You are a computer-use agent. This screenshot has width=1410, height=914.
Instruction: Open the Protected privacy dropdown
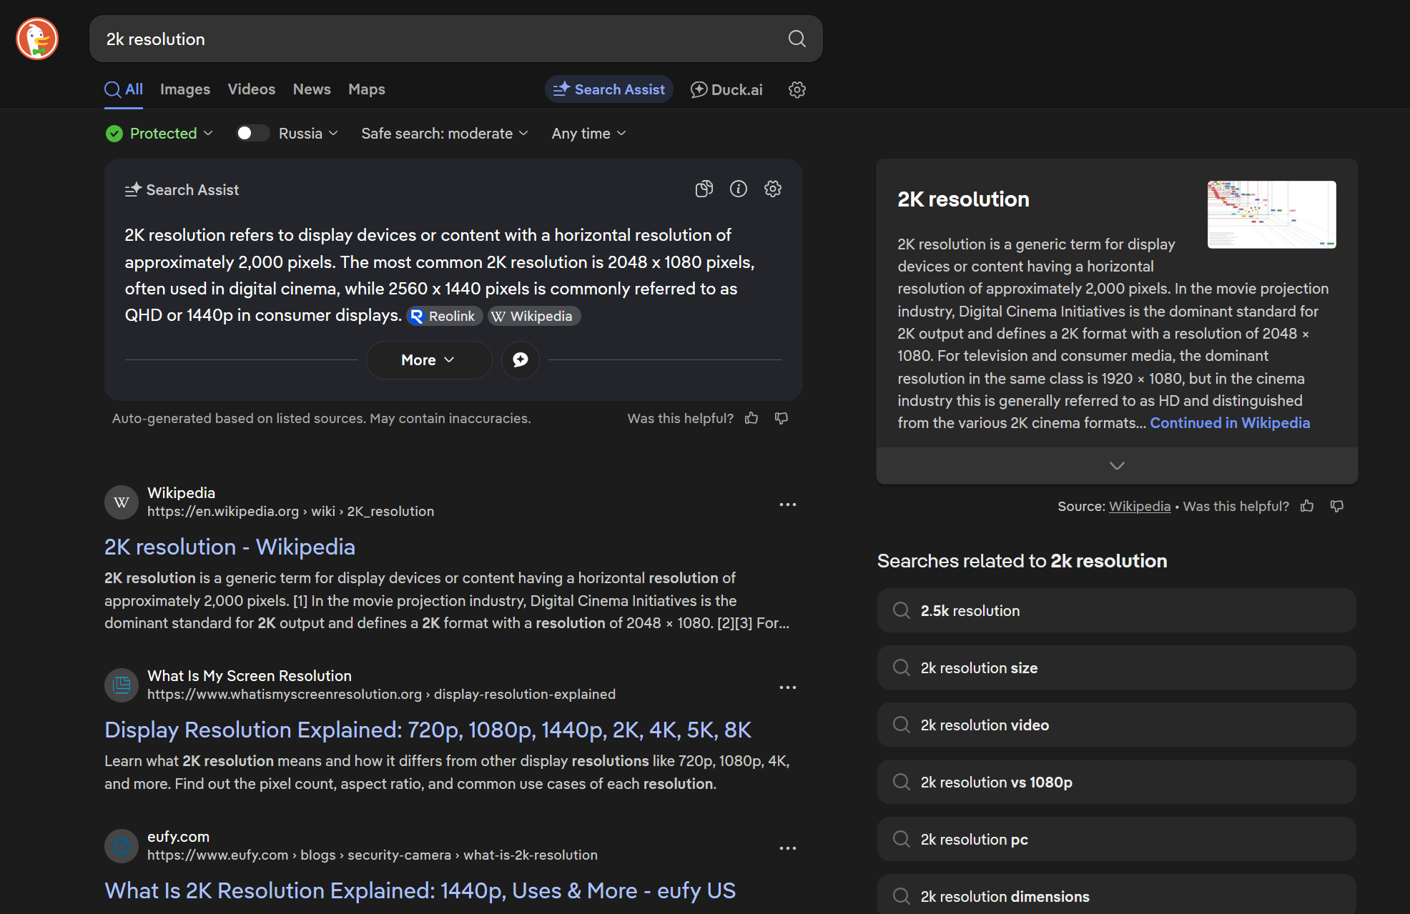pos(159,134)
